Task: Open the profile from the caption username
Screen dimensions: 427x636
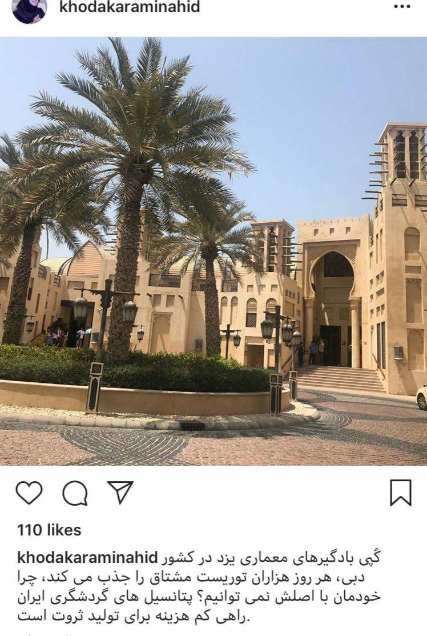Action: click(x=87, y=557)
